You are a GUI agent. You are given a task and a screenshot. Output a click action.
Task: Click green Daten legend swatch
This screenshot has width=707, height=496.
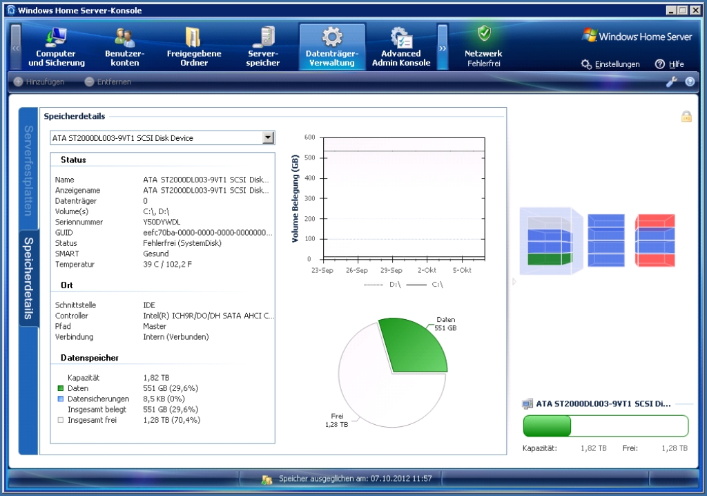point(61,388)
